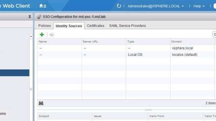Pin the navigator panel
Viewport: 216px width, 121px height.
coord(30,16)
